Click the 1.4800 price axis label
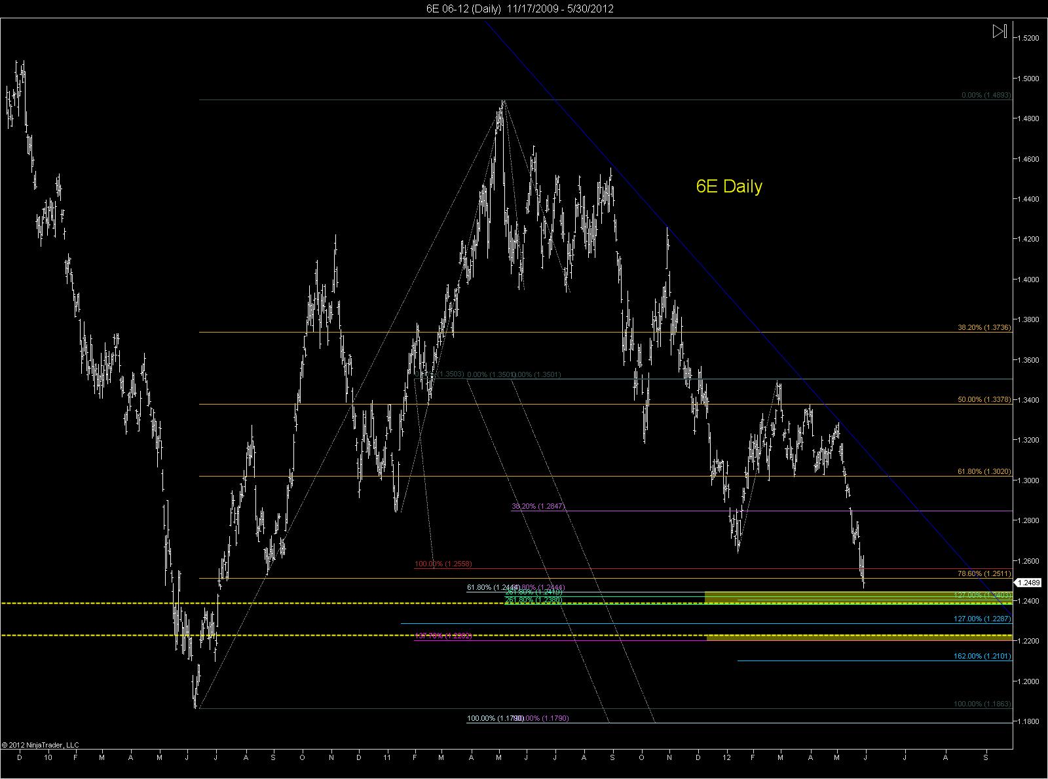 [x=1028, y=118]
